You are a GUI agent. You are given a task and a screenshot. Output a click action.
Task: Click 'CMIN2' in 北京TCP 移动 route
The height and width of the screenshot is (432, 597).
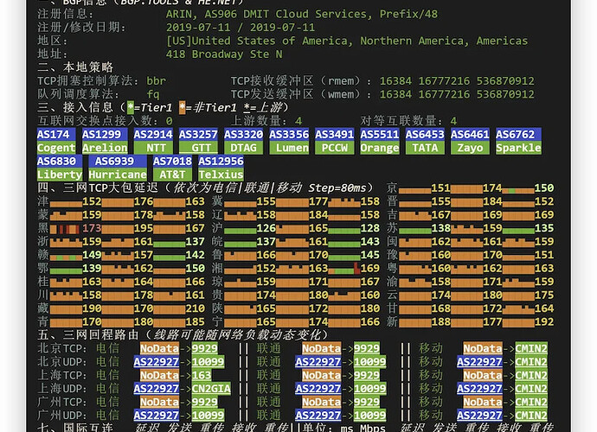click(x=531, y=348)
